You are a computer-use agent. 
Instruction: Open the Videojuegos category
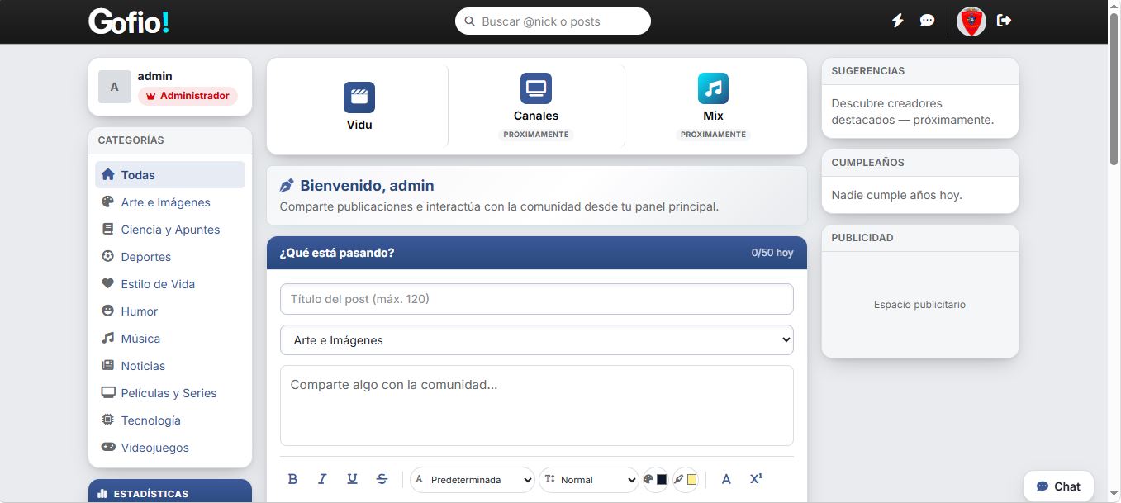tap(170, 448)
